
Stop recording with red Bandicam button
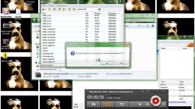tap(155, 101)
